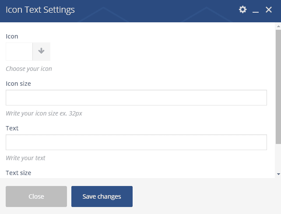Click the "Write your text" hint
This screenshot has height=214, width=281.
tap(25, 158)
